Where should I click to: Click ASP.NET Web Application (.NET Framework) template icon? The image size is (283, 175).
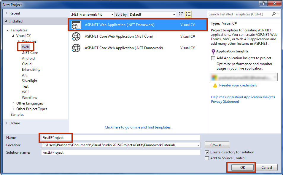point(76,25)
